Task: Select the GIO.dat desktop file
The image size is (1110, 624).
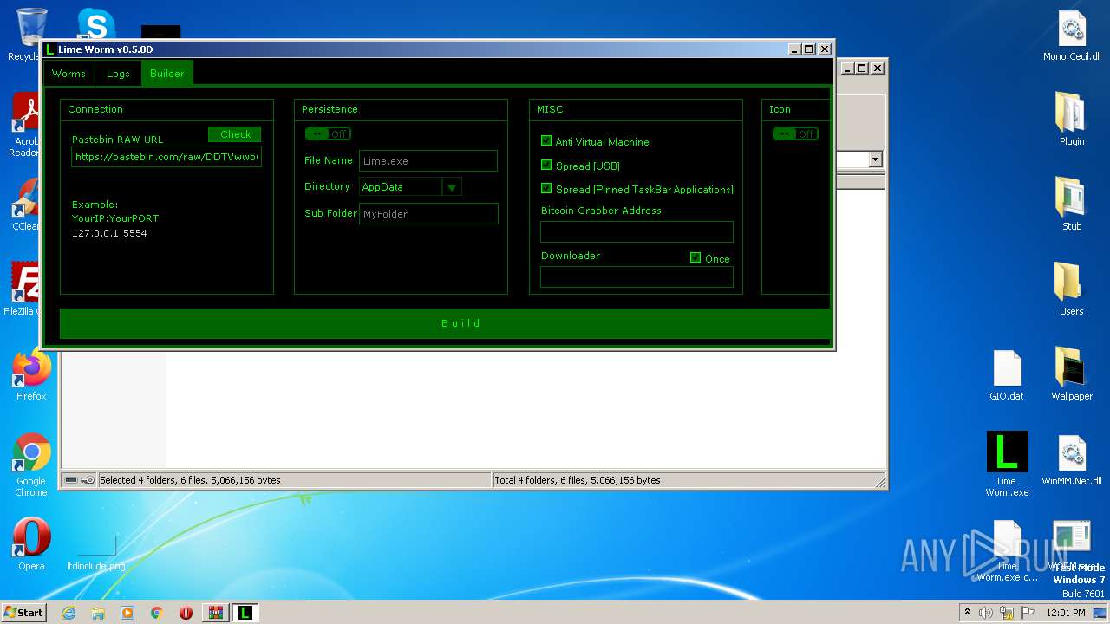Action: [x=1007, y=375]
